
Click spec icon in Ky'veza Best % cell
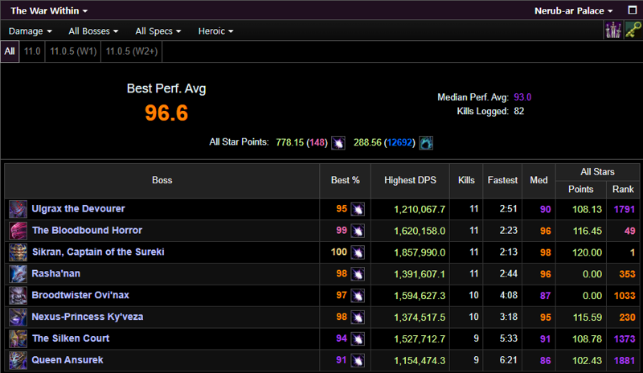tap(358, 318)
